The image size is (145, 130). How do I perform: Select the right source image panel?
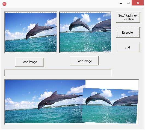(85, 32)
